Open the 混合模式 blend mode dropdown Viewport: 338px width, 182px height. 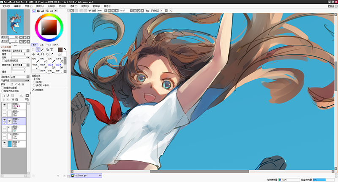tap(28, 77)
